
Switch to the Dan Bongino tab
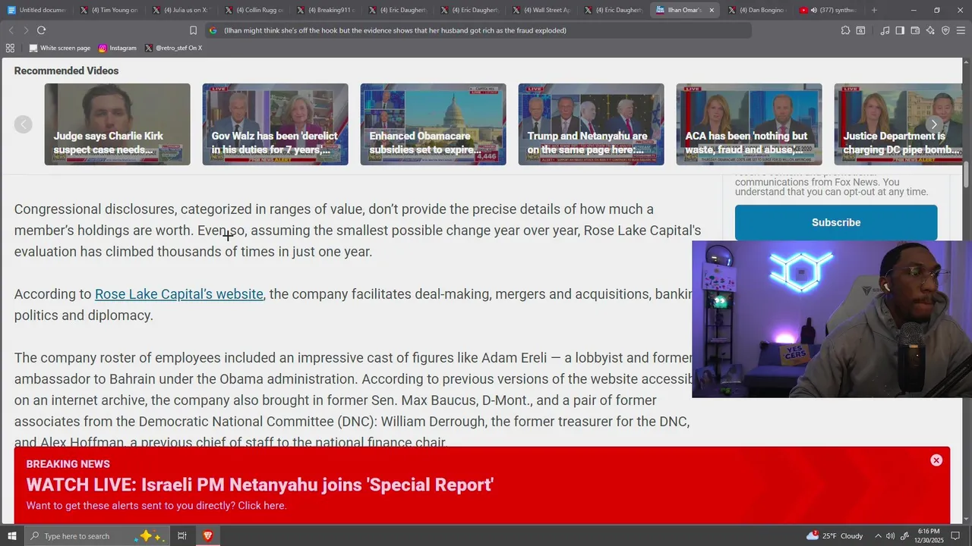click(757, 10)
